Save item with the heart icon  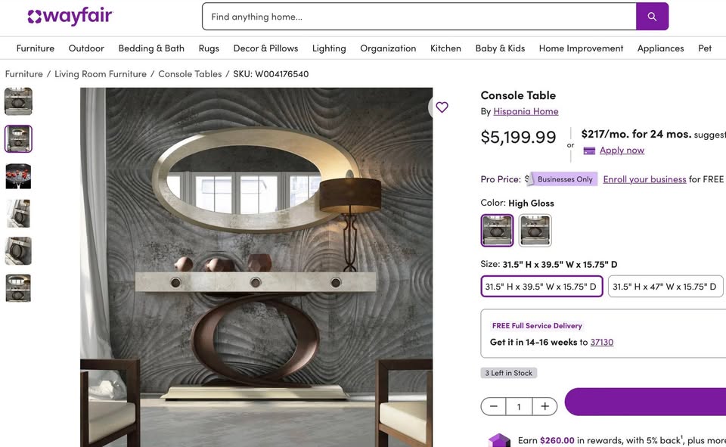[x=442, y=107]
